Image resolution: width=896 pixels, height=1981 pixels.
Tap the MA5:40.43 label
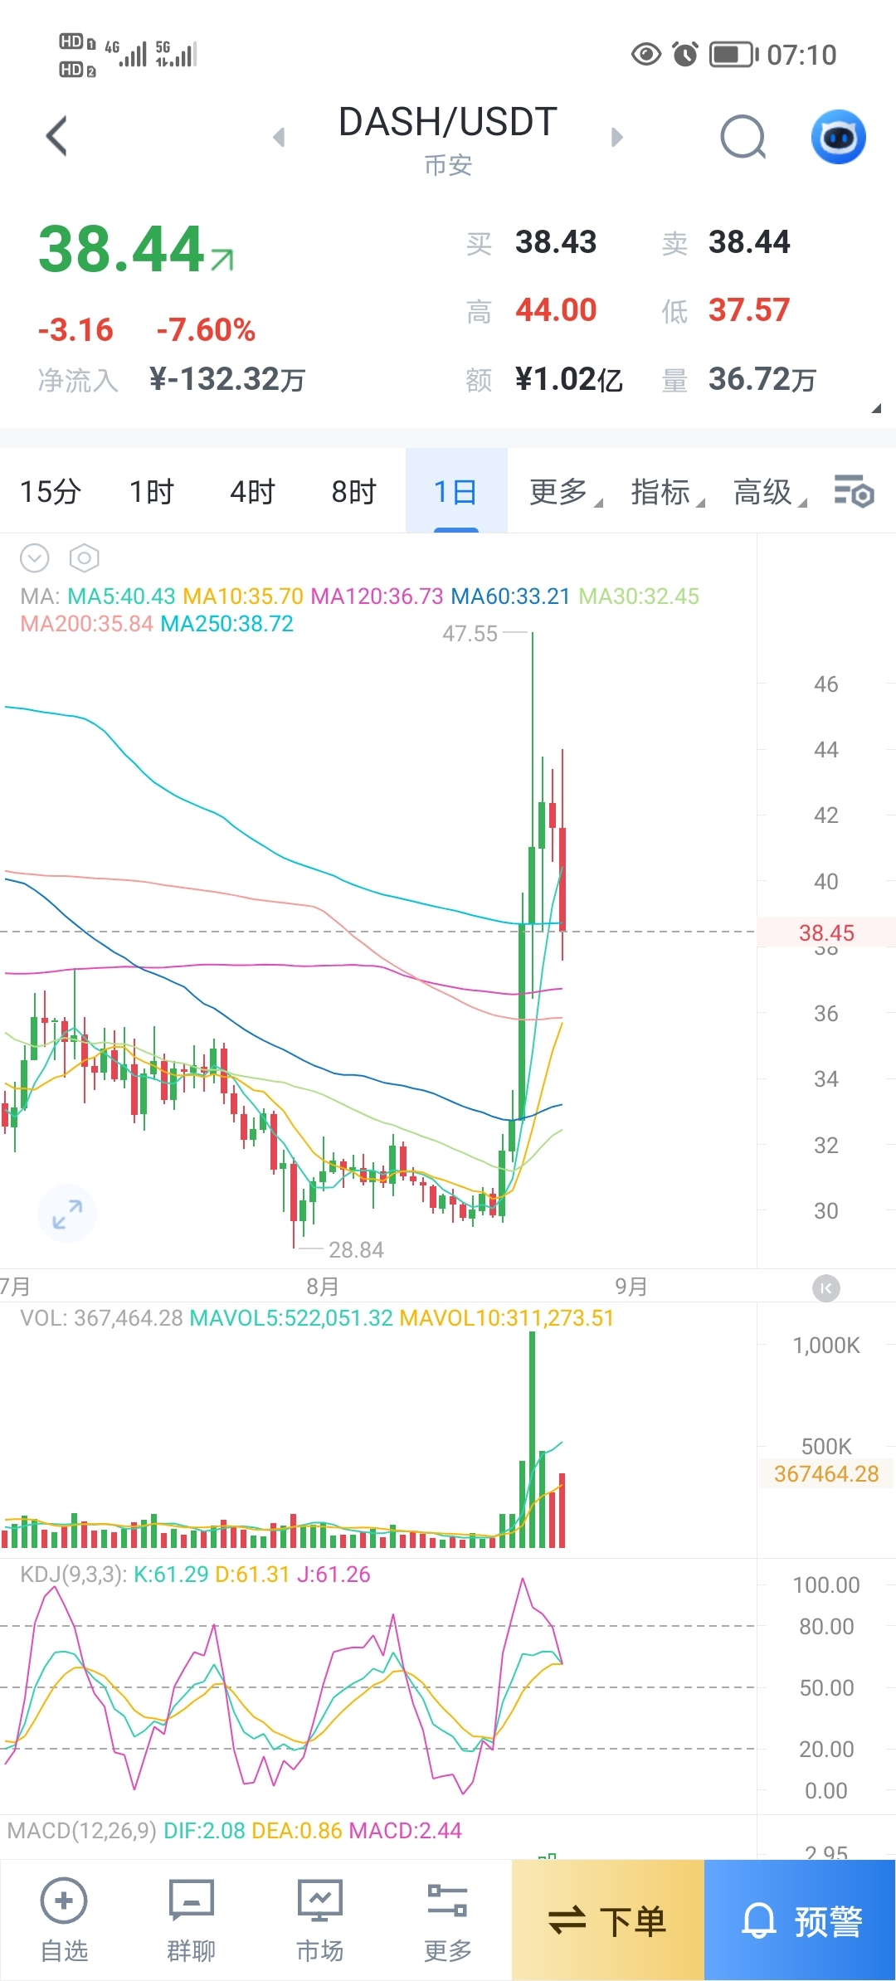(x=121, y=596)
